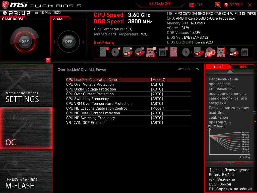Open VR 12VIN OCP Expander value
The width and height of the screenshot is (257, 193).
157,123
